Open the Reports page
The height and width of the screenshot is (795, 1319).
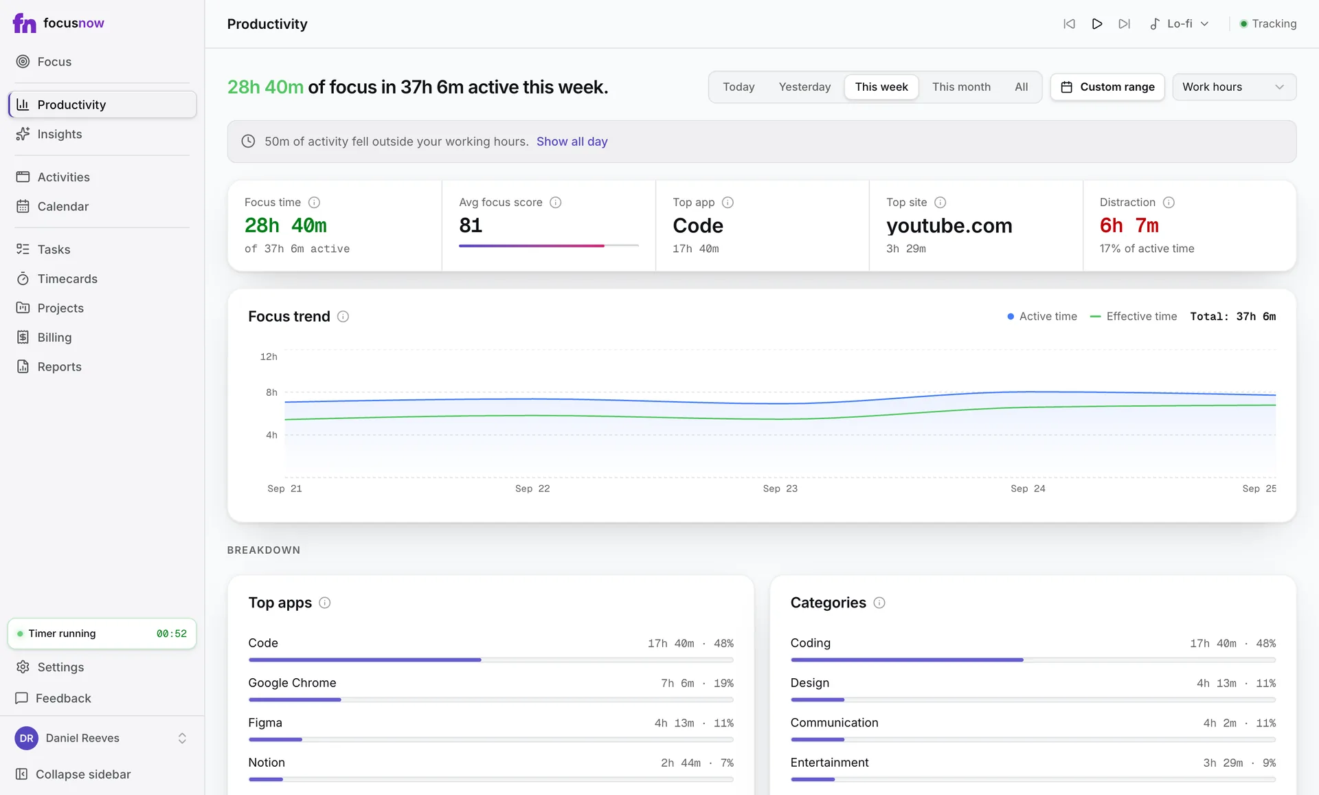[x=102, y=367]
